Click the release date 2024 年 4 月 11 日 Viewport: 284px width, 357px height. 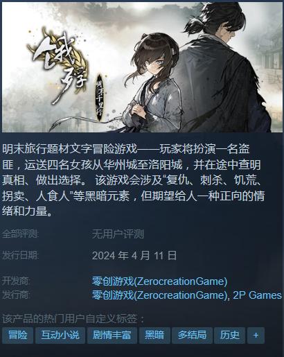point(134,256)
